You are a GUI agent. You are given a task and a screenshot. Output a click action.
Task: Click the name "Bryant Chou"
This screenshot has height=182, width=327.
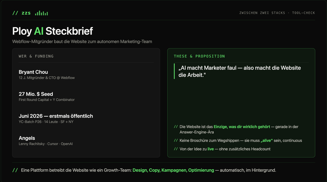[33, 72]
